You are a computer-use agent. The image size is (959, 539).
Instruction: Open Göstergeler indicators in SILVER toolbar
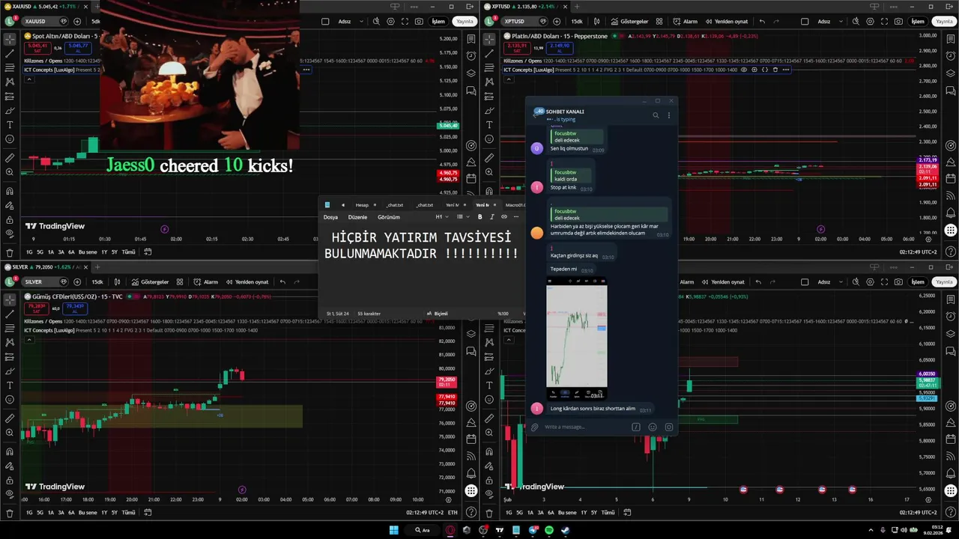tap(150, 282)
